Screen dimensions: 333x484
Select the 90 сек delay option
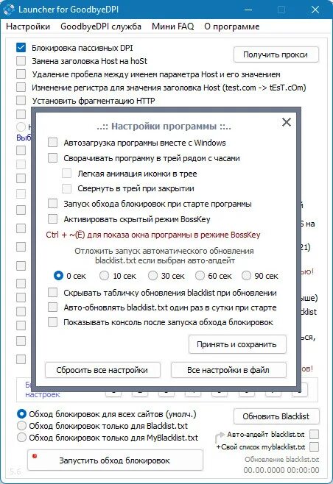(x=246, y=275)
